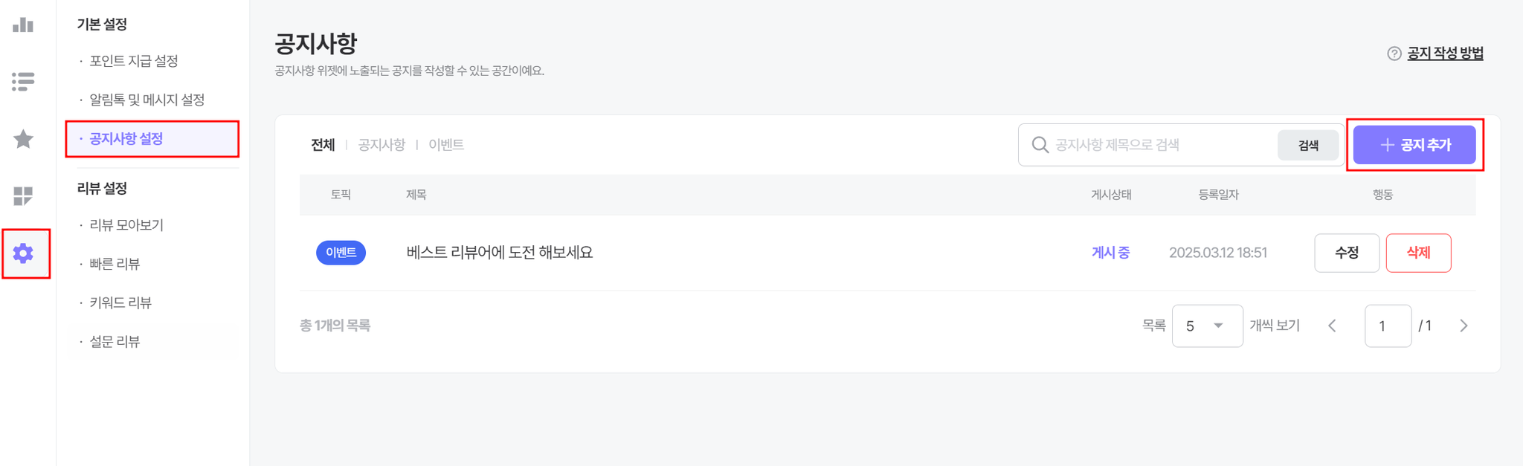Image resolution: width=1523 pixels, height=466 pixels.
Task: Click the magnifier icon in the search box
Action: point(1040,145)
